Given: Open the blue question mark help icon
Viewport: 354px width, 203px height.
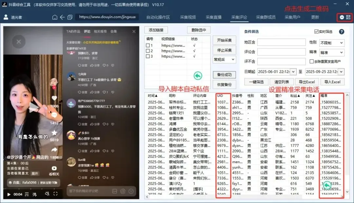Looking at the screenshot, I should pyautogui.click(x=342, y=31).
